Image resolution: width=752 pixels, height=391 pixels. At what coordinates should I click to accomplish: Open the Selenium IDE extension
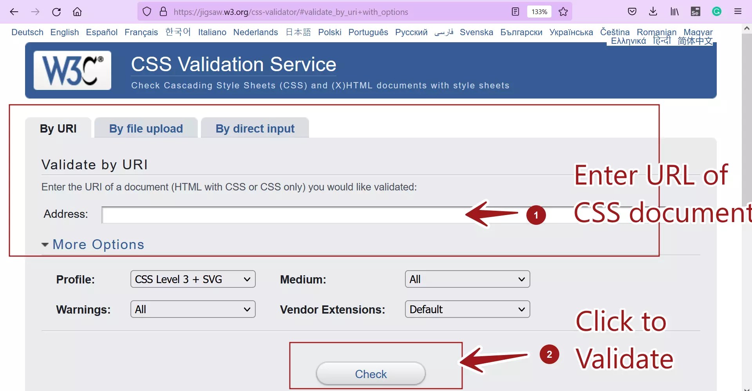point(695,11)
